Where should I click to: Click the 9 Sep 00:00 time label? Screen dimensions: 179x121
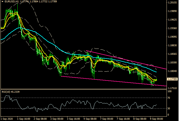(x=156, y=118)
